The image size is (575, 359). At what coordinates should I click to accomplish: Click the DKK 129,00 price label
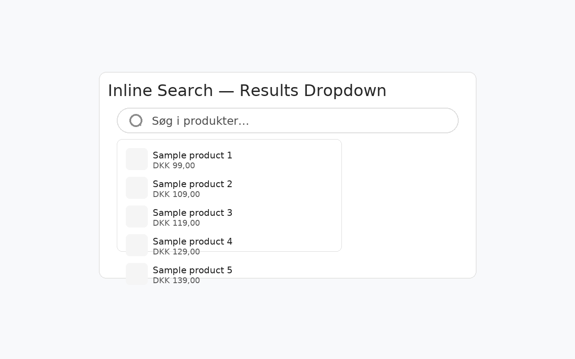[176, 252]
